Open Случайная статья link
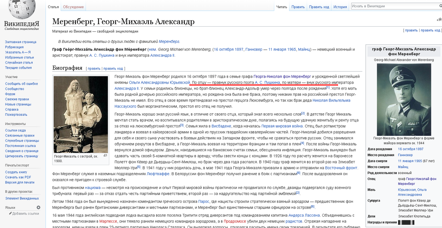Image resolution: width=442 pixels, height=228 pixels. pyautogui.click(x=19, y=63)
